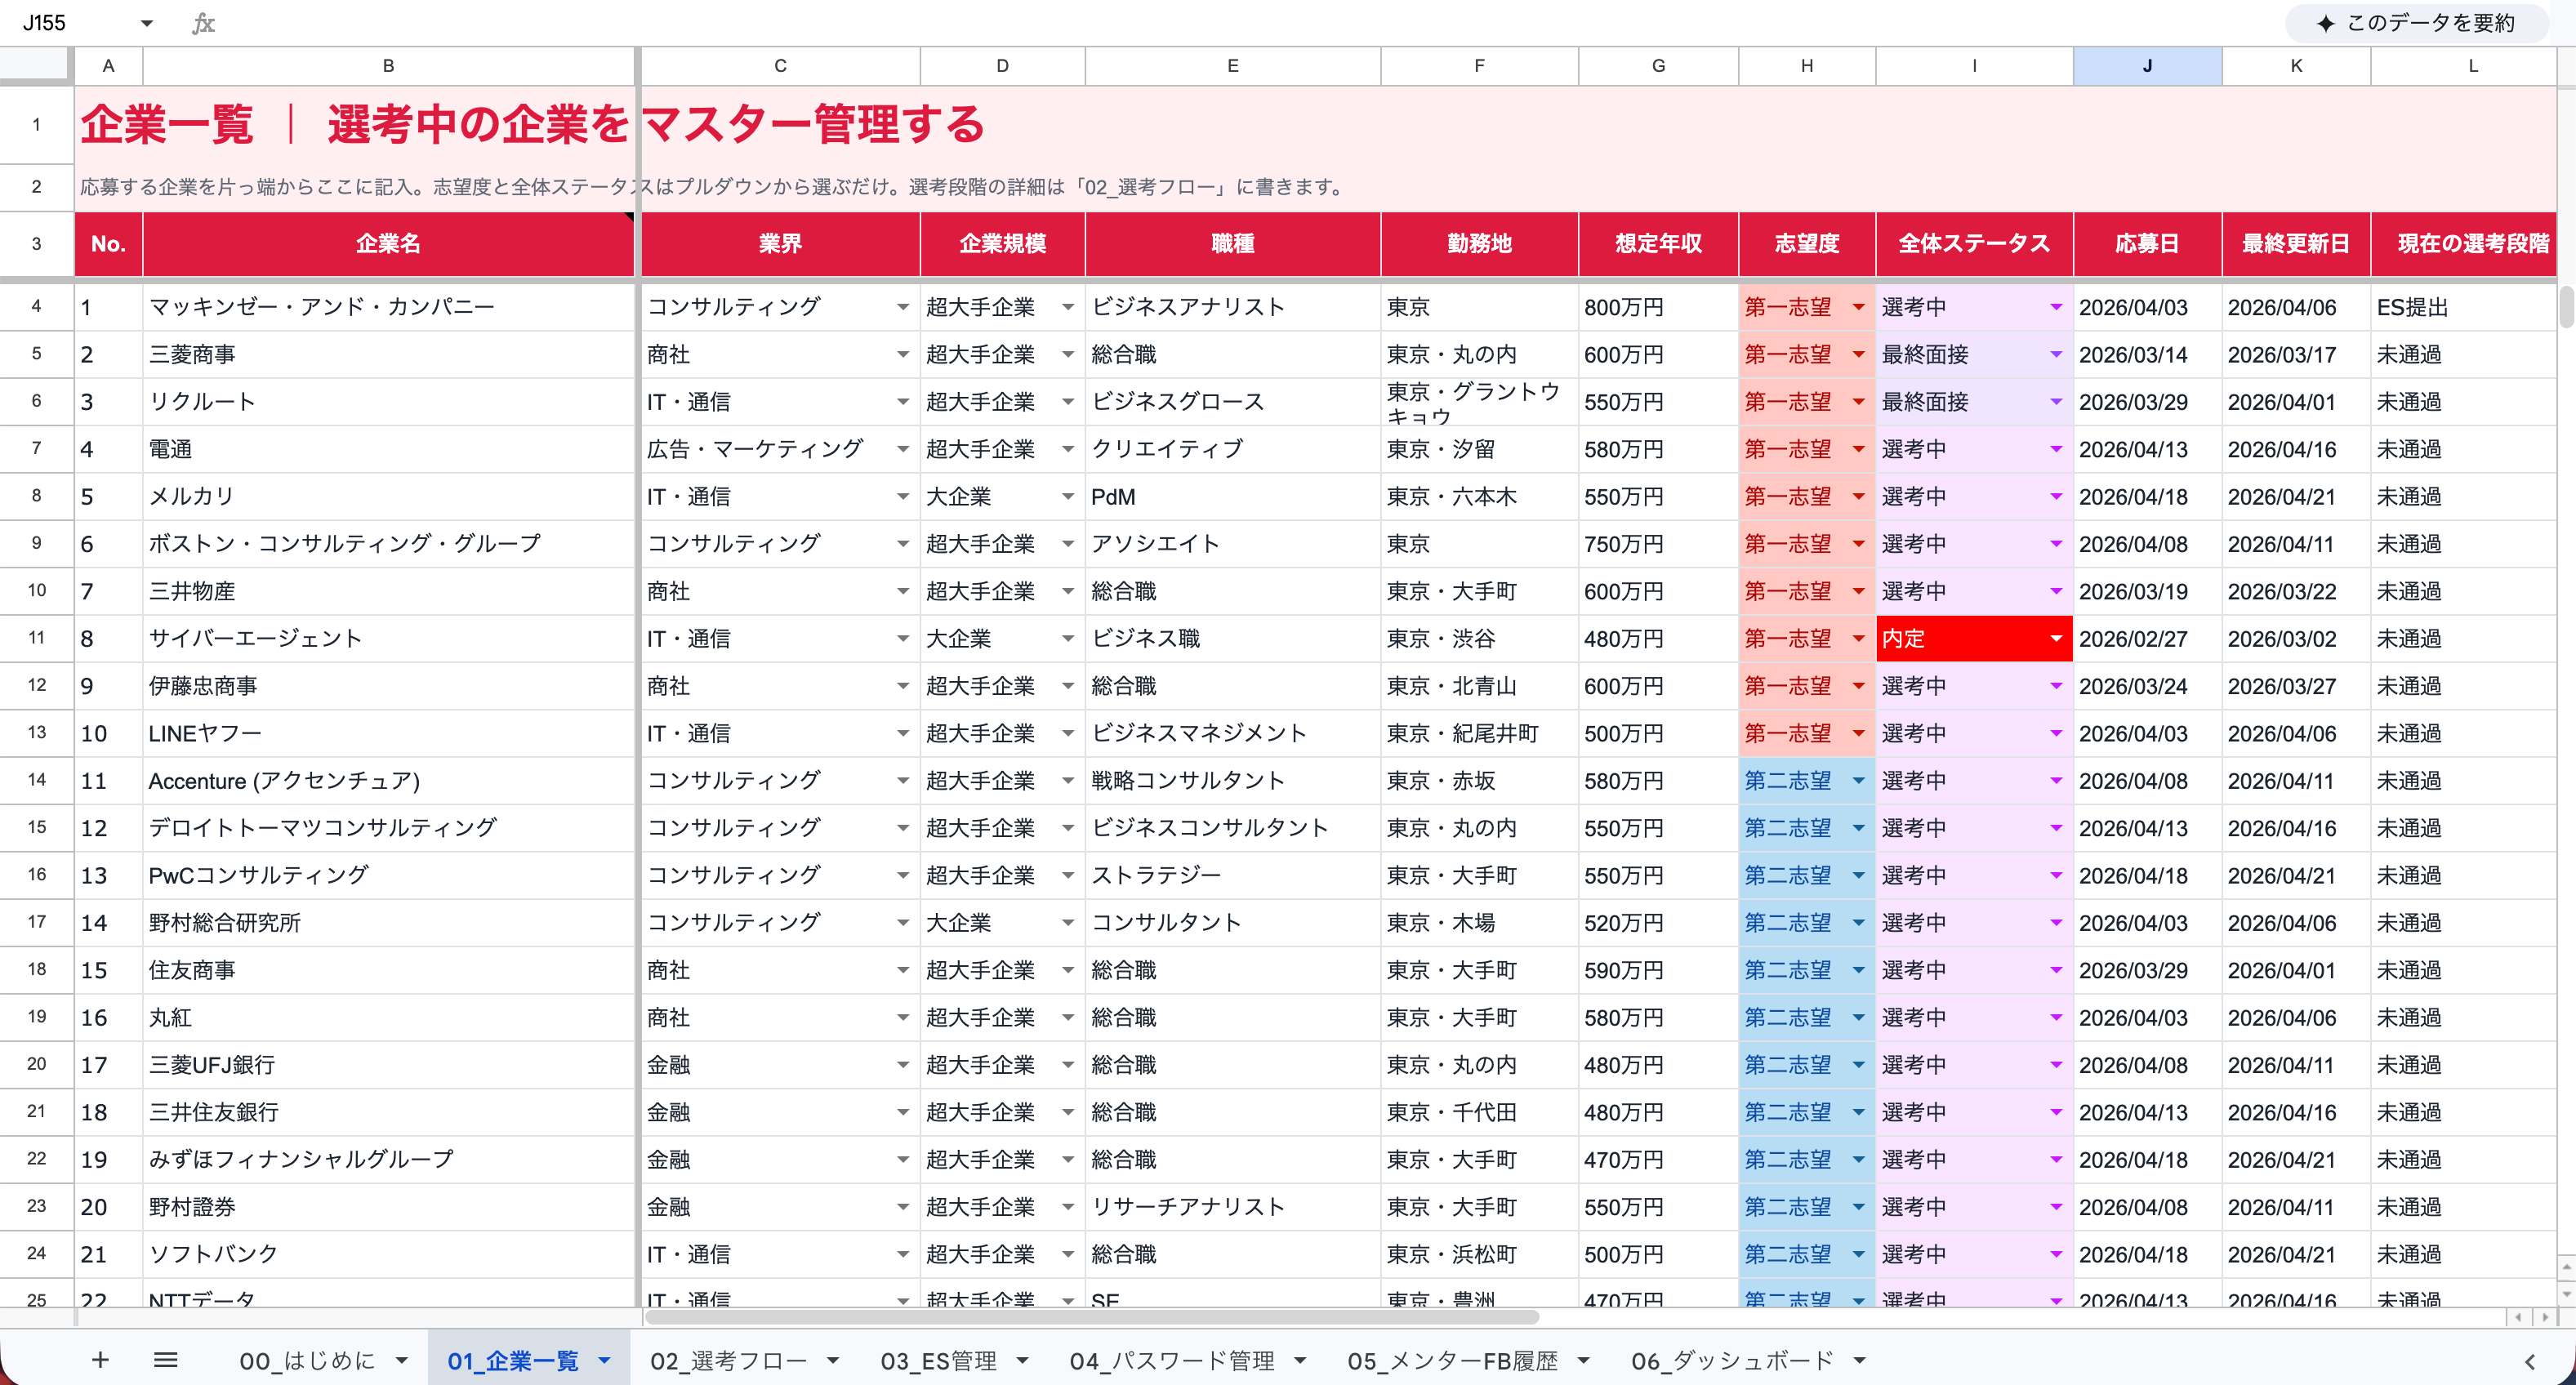Open the 03_ES管理 tab menu arrow
The height and width of the screenshot is (1385, 2576).
click(x=1022, y=1360)
